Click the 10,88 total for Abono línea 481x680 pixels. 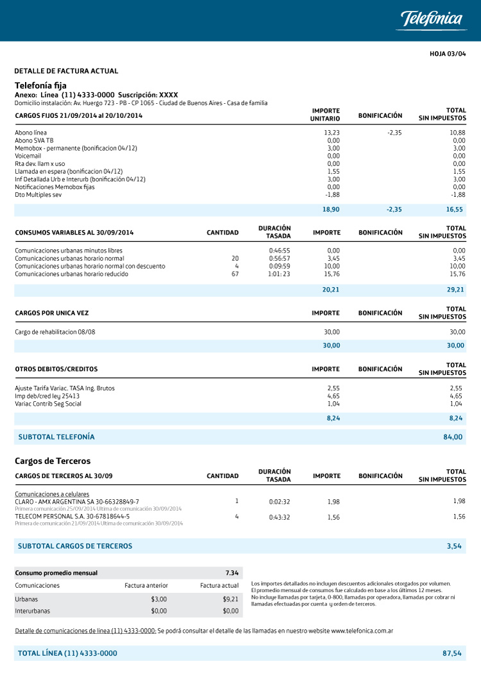click(x=457, y=133)
